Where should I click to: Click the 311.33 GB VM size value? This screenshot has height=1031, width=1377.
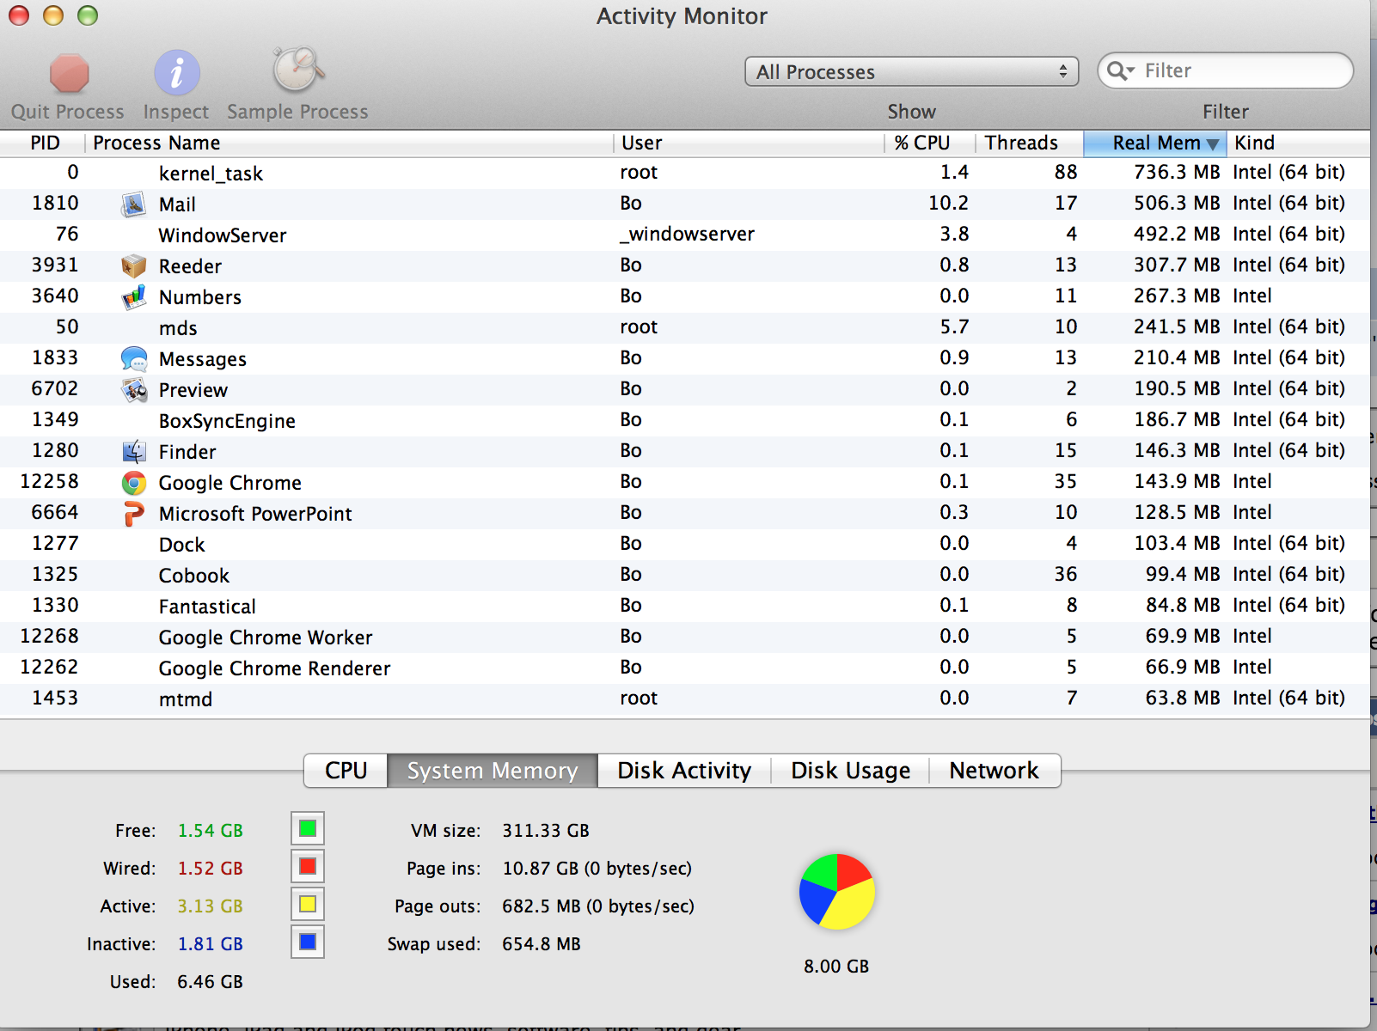click(x=546, y=831)
